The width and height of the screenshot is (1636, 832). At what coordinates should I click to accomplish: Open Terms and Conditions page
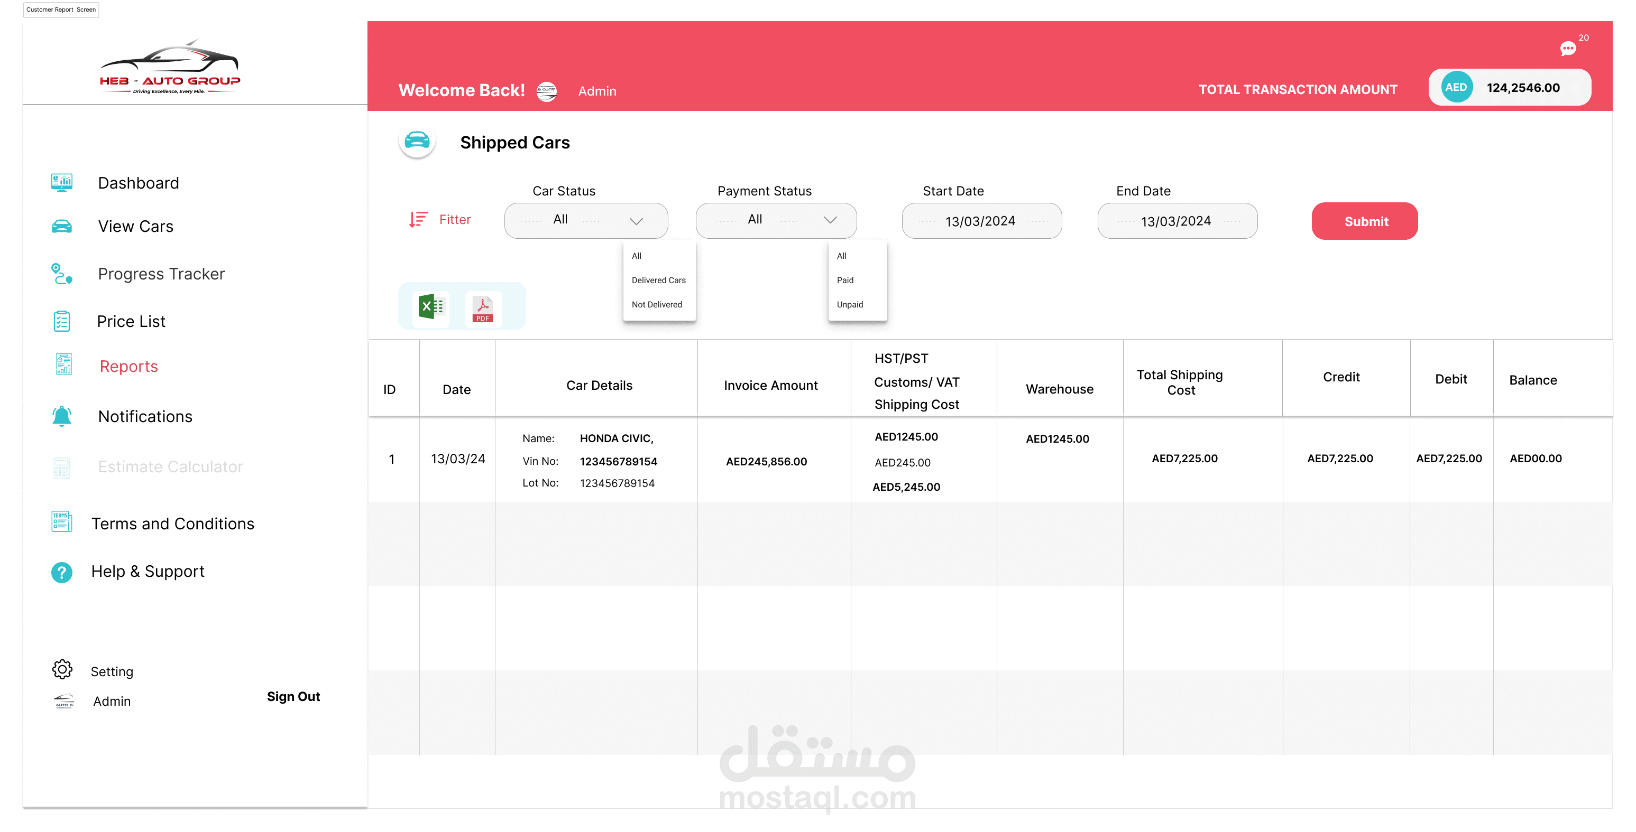[x=172, y=523]
